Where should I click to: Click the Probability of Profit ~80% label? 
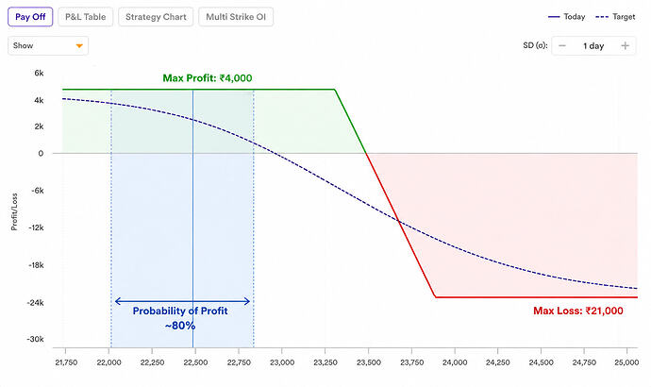click(180, 318)
